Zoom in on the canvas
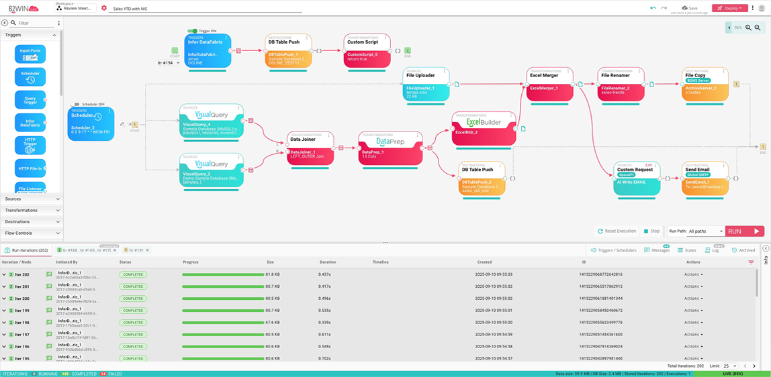The image size is (771, 377). [x=748, y=28]
